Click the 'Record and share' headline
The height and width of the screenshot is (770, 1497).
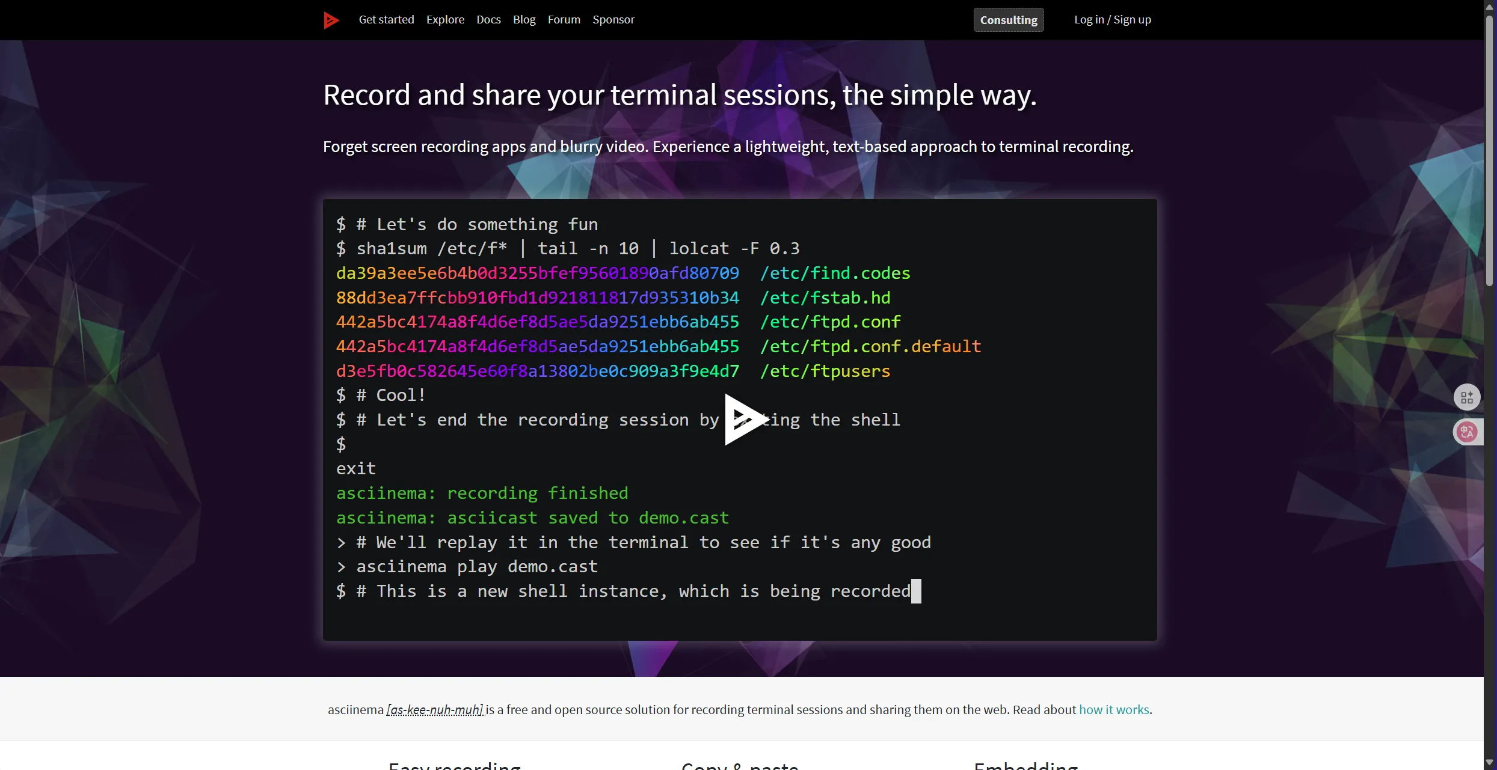[x=679, y=96]
